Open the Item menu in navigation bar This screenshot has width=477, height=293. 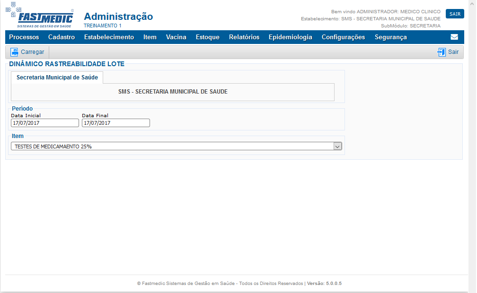[x=150, y=37]
